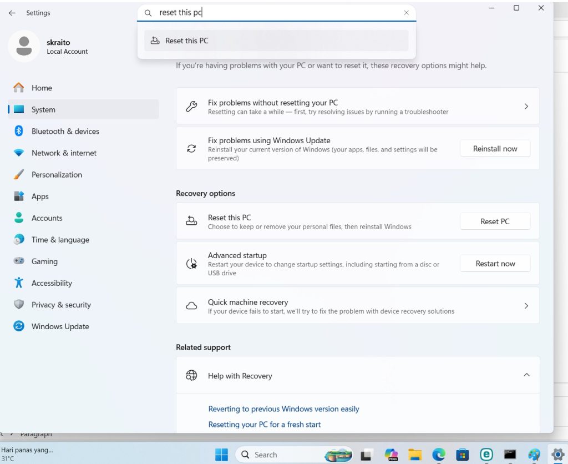Open Bluetooth & devices settings

click(x=83, y=131)
